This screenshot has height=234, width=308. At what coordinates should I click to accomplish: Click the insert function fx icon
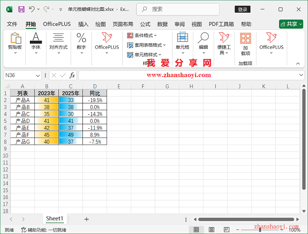tap(72, 75)
